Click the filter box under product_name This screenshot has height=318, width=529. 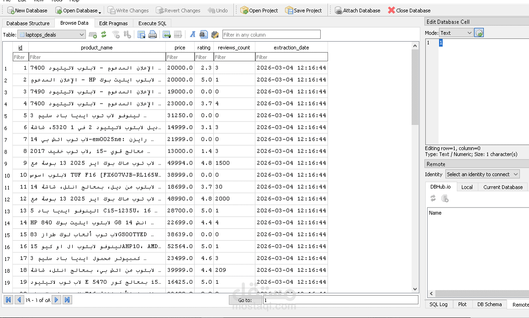[x=97, y=57]
